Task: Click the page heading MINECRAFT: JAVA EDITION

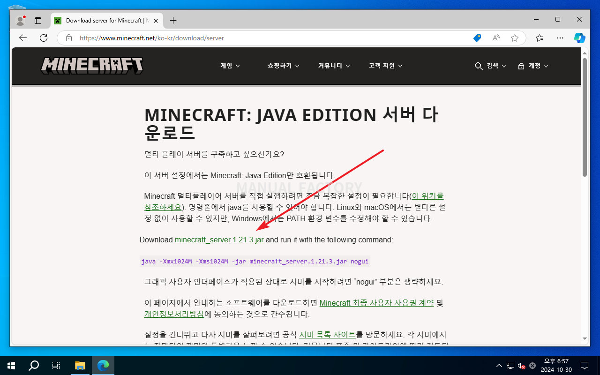Action: (x=291, y=124)
